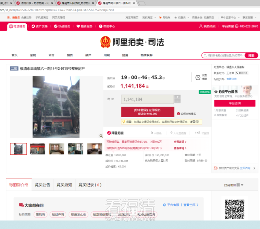260x229 pixels.
Task: Click the 联系方式 phone button
Action: (x=242, y=73)
